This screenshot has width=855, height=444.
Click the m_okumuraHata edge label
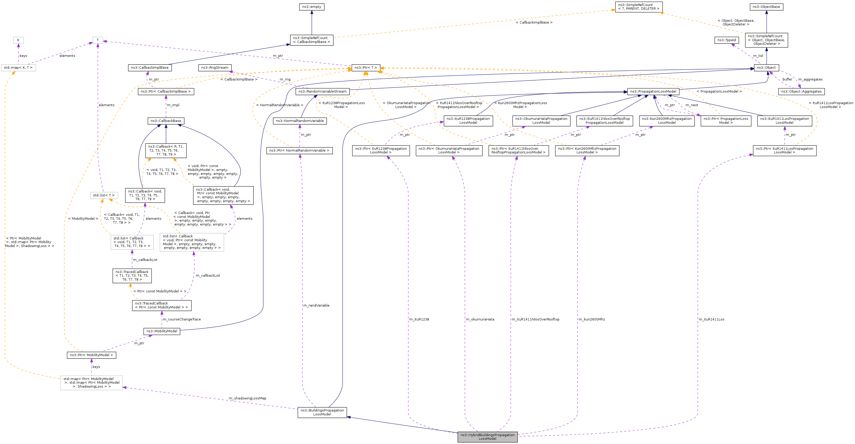(480, 319)
